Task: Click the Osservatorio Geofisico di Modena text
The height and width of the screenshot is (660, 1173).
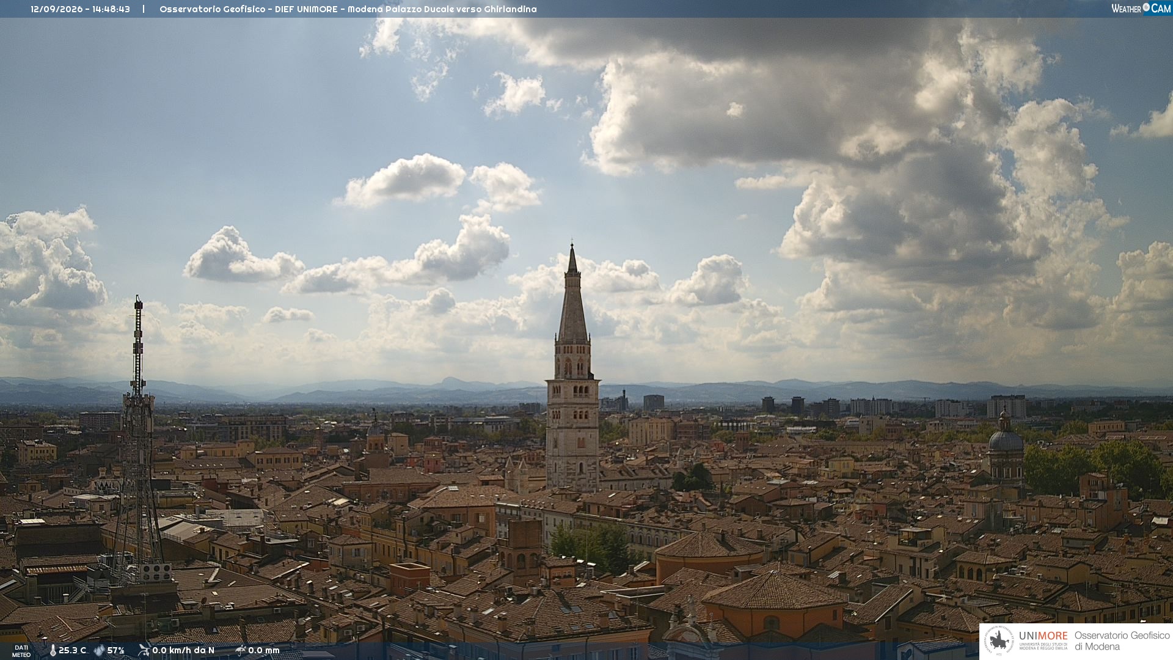Action: tap(1122, 641)
